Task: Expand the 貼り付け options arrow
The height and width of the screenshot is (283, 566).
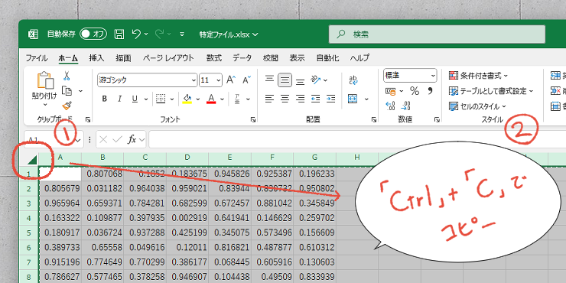Action: [x=45, y=105]
